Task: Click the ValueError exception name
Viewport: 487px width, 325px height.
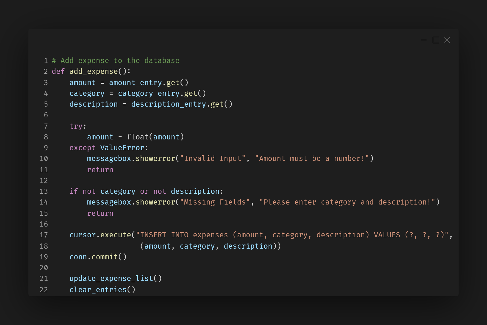Action: [122, 148]
